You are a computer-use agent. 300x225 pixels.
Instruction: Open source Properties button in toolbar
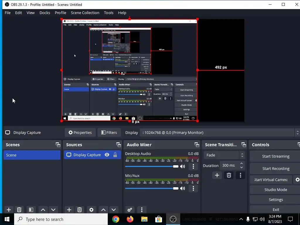coord(80,132)
